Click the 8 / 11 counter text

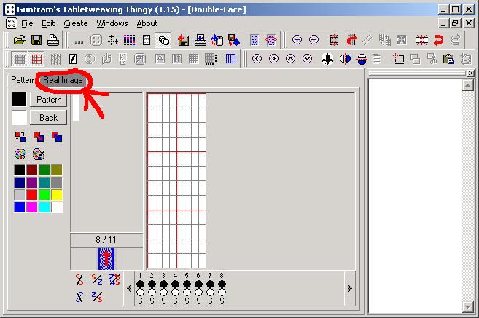106,240
